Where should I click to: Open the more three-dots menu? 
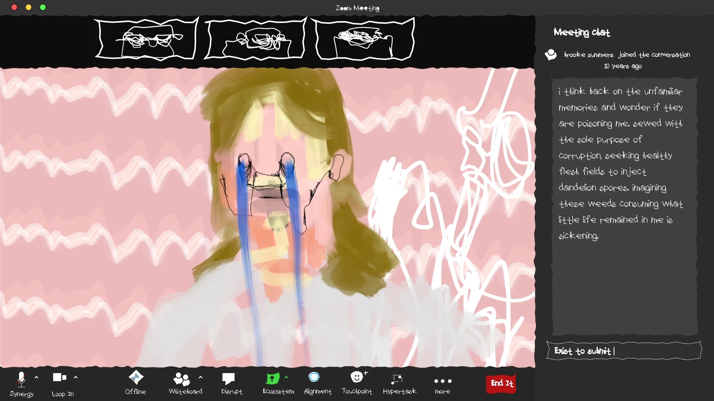(x=443, y=381)
